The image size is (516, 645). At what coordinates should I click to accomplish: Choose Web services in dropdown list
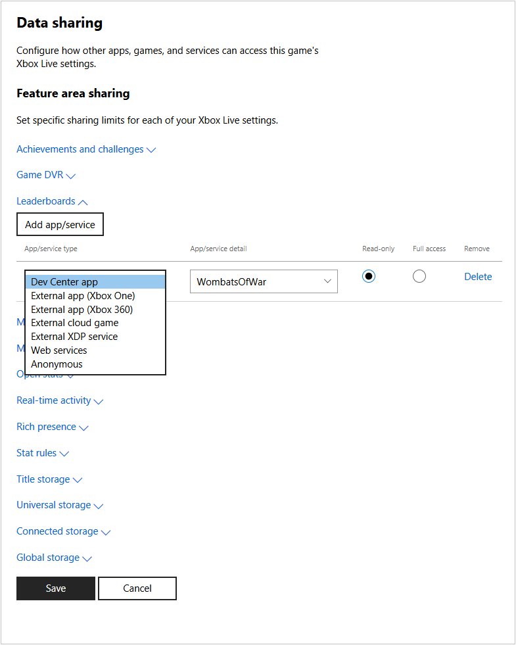[95, 350]
